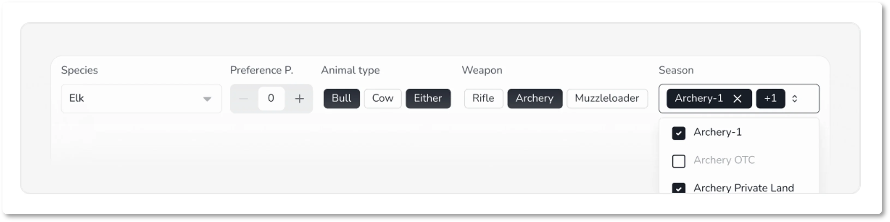The width and height of the screenshot is (890, 222).
Task: Deselect the Archery weapon toggle
Action: tap(534, 99)
